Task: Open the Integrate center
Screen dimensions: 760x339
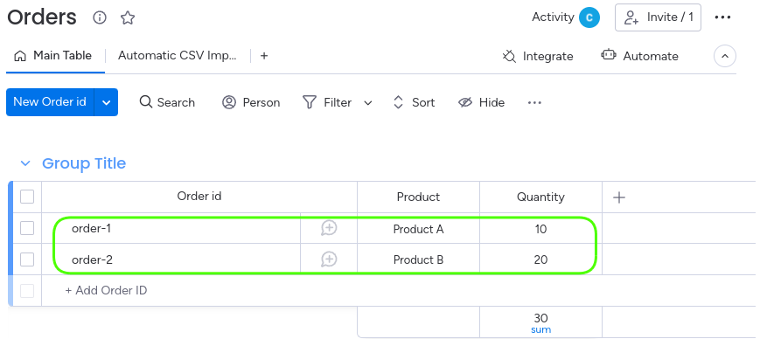Action: 538,56
